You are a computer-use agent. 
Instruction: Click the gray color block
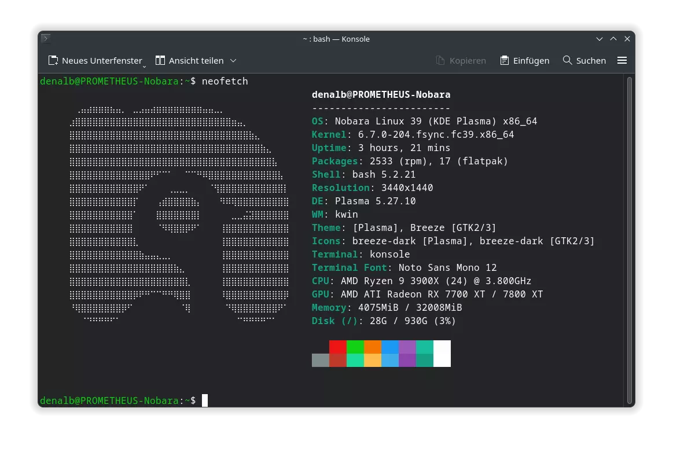pyautogui.click(x=321, y=360)
